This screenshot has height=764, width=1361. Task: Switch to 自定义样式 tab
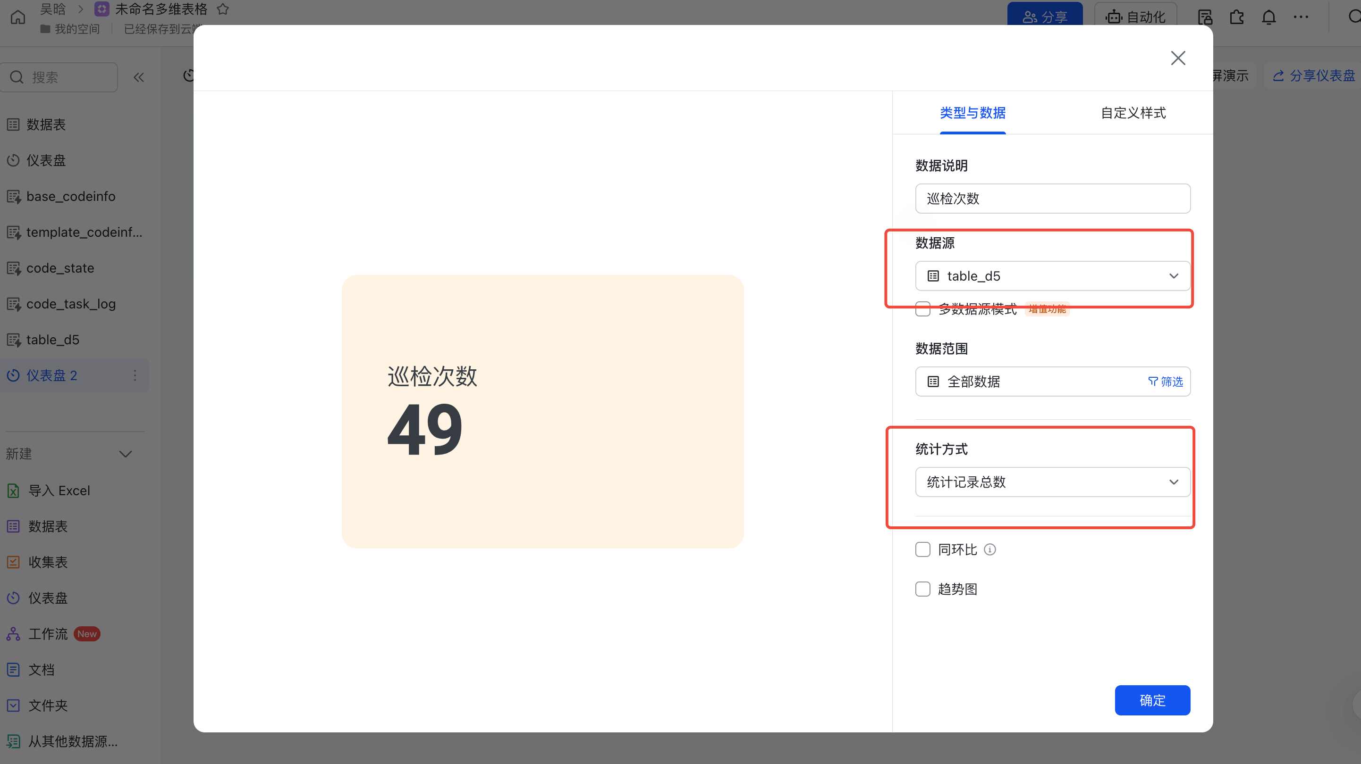(x=1133, y=113)
